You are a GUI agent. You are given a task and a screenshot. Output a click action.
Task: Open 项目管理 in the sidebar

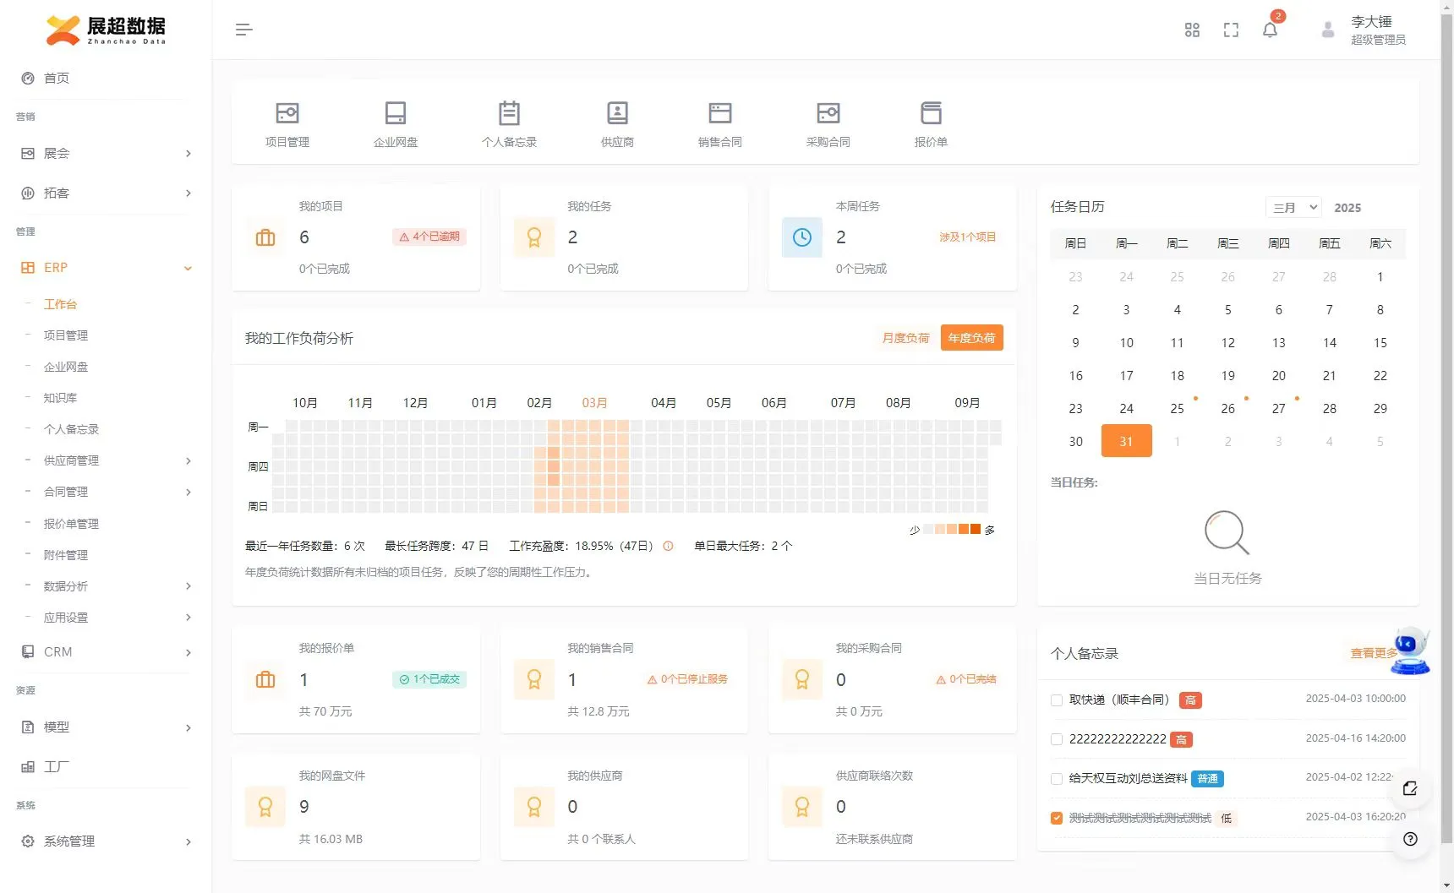click(x=66, y=335)
